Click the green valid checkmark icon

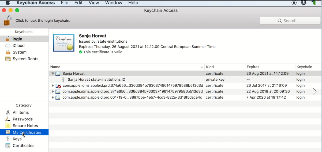coord(81,52)
